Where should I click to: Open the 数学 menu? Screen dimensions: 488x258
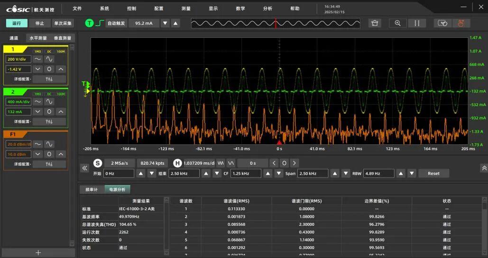point(240,9)
